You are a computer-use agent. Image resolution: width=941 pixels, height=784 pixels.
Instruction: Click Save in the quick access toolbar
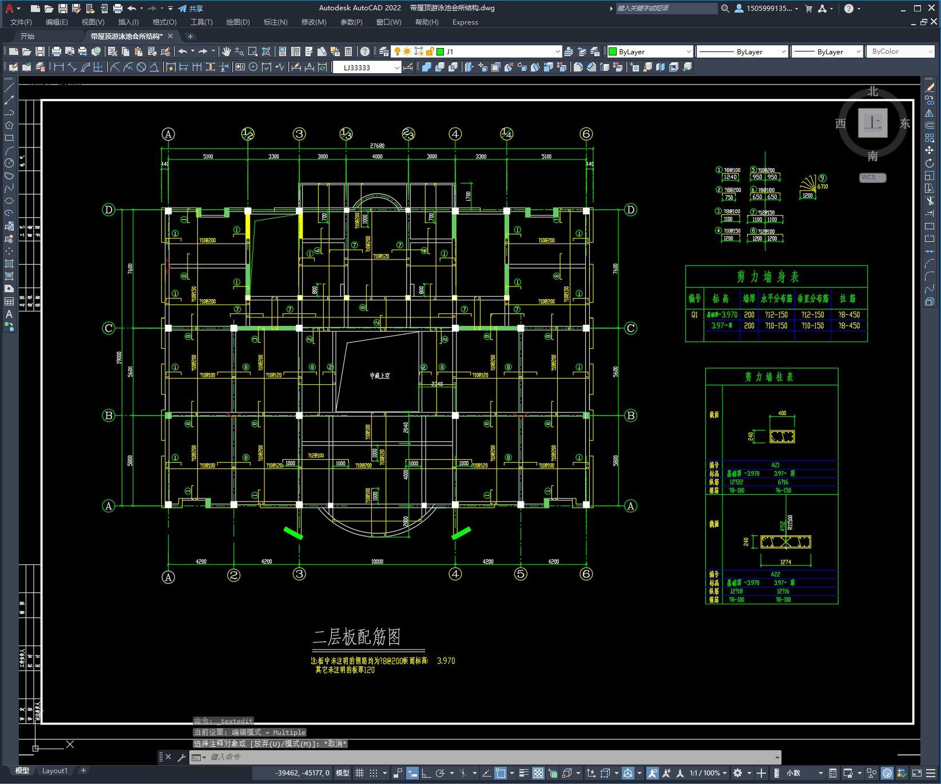pyautogui.click(x=63, y=8)
